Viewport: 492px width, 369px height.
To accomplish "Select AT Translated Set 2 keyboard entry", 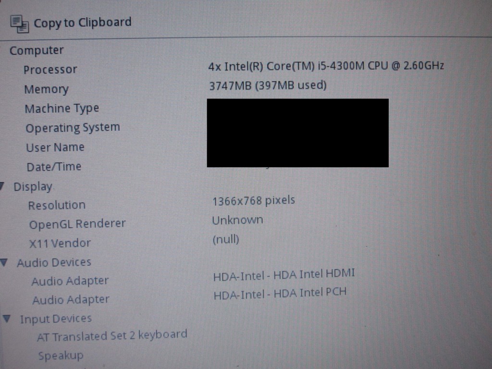I will coord(112,335).
